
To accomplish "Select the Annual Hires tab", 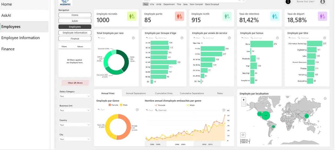I will 108,93.
